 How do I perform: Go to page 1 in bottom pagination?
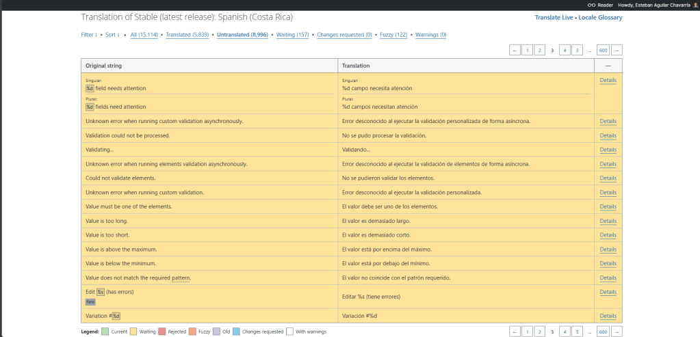click(528, 332)
